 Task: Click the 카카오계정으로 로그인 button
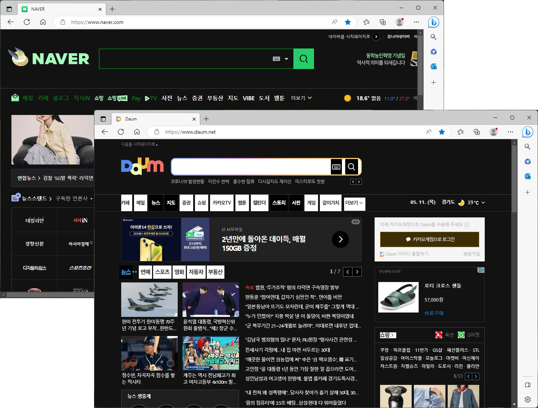(x=430, y=239)
